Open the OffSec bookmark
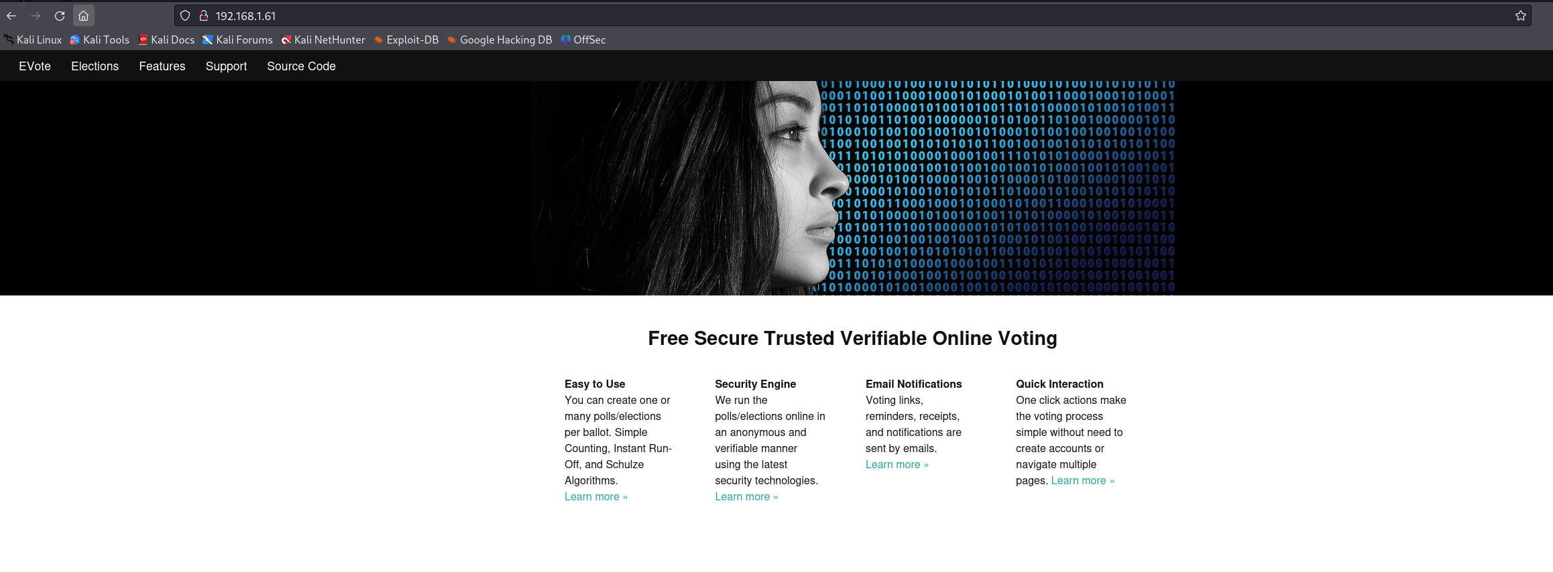The height and width of the screenshot is (572, 1553). 583,40
